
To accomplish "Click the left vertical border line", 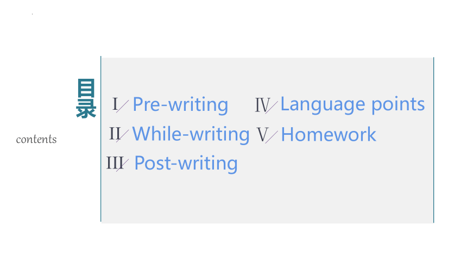I will (101, 139).
